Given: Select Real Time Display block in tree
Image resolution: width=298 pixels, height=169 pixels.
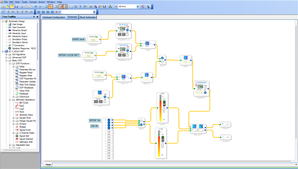Looking at the screenshot, I should (27, 84).
